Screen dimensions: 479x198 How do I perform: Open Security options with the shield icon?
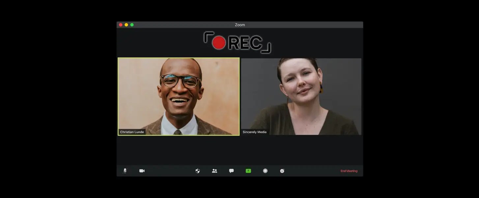click(197, 171)
